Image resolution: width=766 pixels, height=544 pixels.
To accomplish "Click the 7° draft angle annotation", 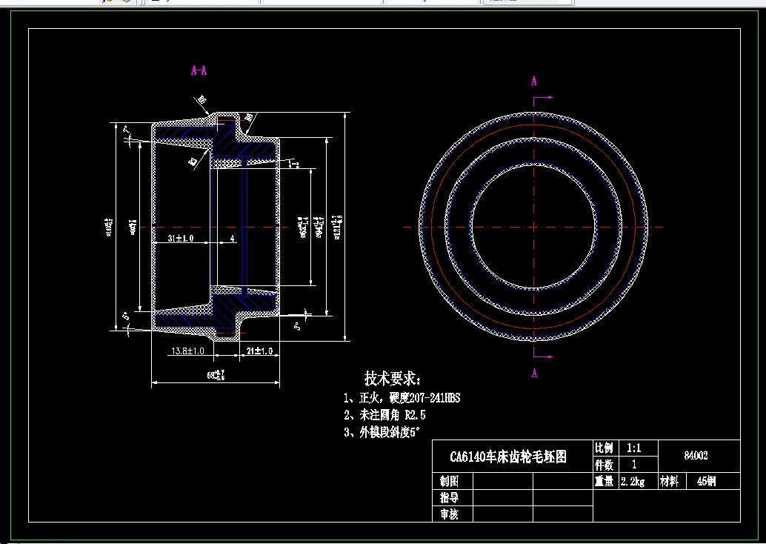I will tap(126, 130).
